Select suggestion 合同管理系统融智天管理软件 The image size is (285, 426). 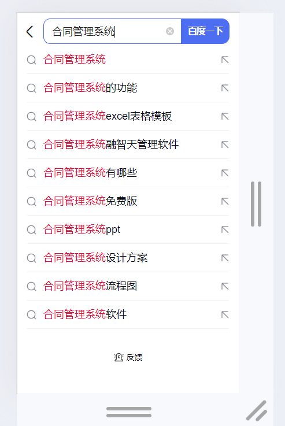(x=128, y=145)
